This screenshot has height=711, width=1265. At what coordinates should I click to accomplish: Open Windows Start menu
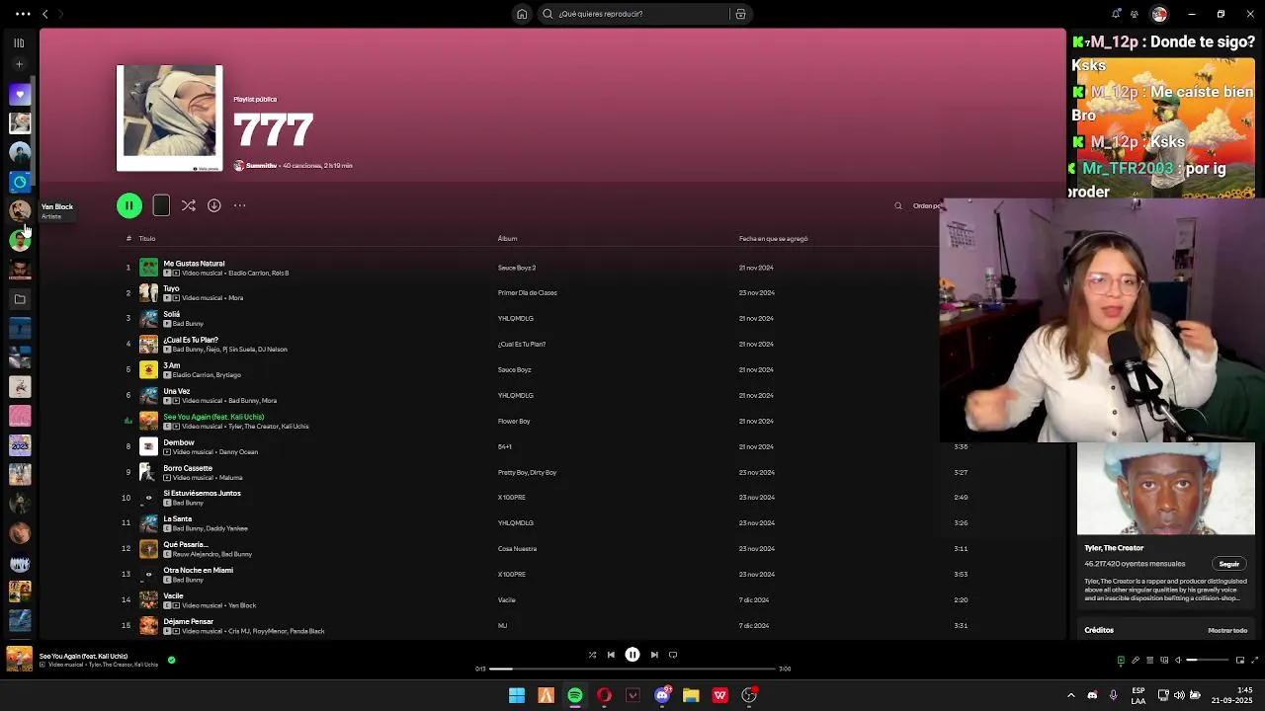(517, 695)
